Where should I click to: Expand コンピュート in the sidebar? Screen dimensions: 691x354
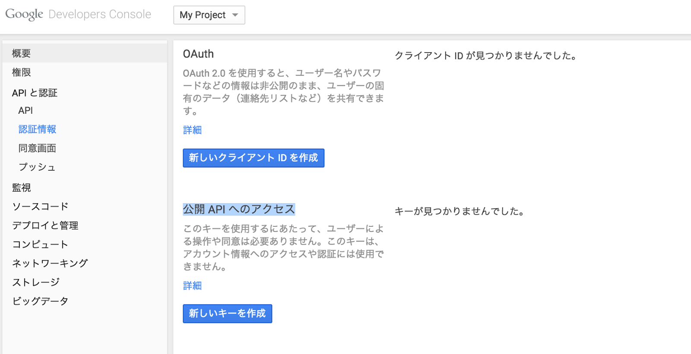click(x=40, y=244)
